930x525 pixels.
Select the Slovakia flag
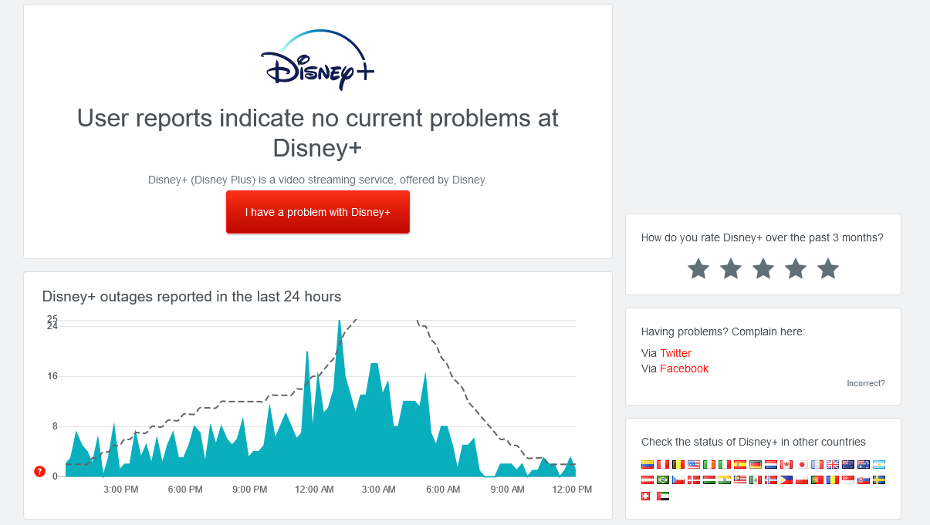(864, 480)
